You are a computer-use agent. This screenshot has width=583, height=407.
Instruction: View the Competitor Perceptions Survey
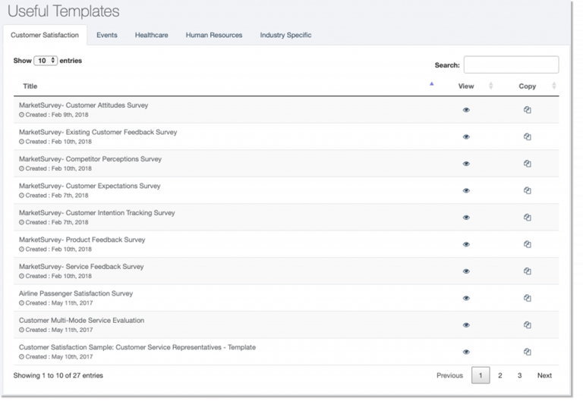[466, 164]
